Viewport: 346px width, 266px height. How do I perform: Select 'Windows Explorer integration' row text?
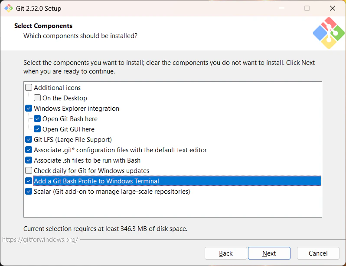click(76, 108)
